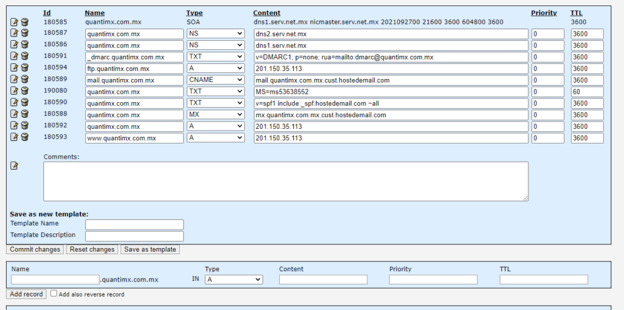Click edit icon for MX record 180588

[x=14, y=115]
